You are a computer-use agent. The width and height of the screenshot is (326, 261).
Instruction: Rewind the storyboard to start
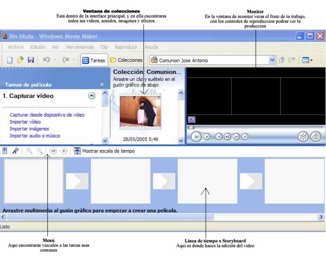(53, 151)
